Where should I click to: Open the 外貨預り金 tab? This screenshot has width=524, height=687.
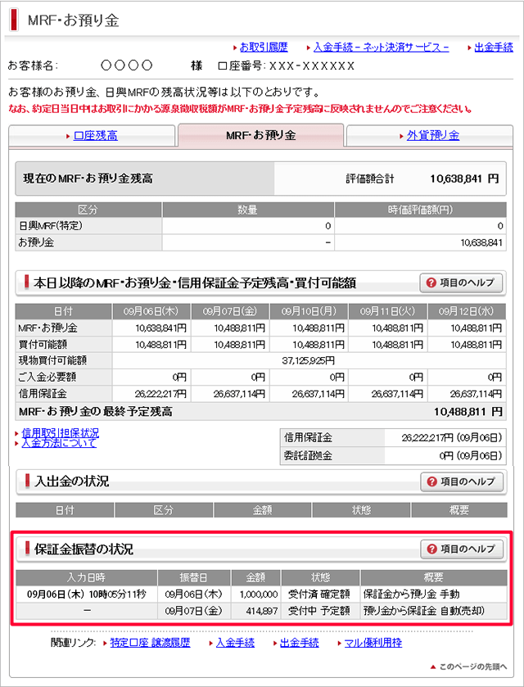point(432,135)
